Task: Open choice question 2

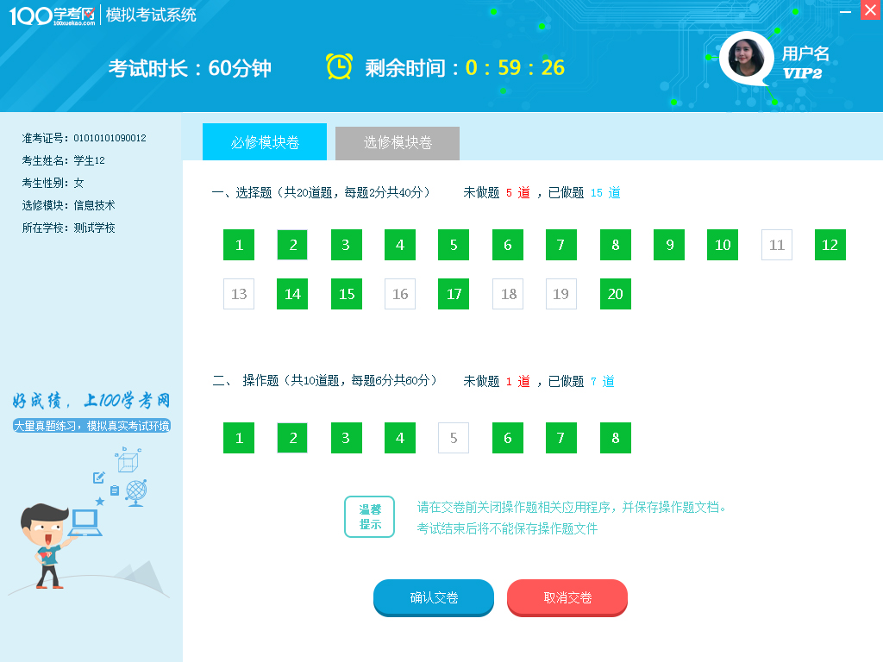Action: [x=292, y=245]
